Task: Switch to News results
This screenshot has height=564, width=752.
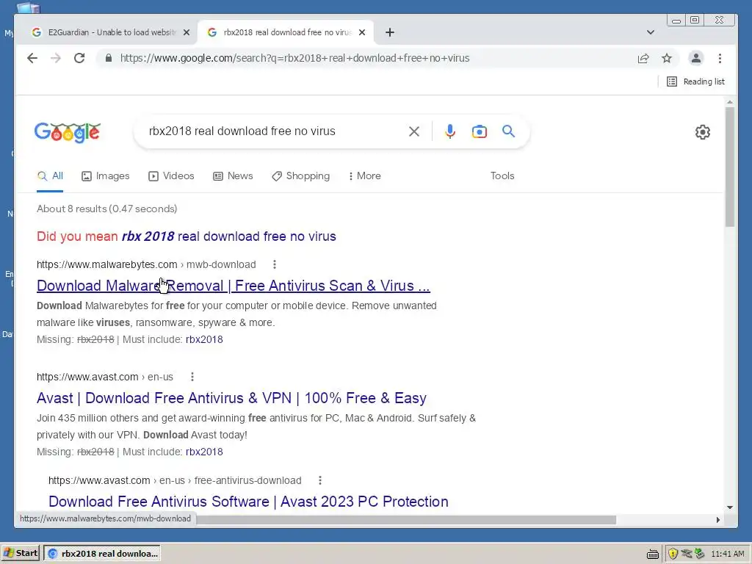Action: pyautogui.click(x=233, y=176)
